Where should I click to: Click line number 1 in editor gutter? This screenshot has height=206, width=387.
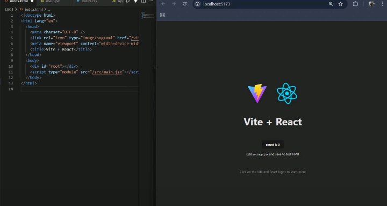click(12, 15)
